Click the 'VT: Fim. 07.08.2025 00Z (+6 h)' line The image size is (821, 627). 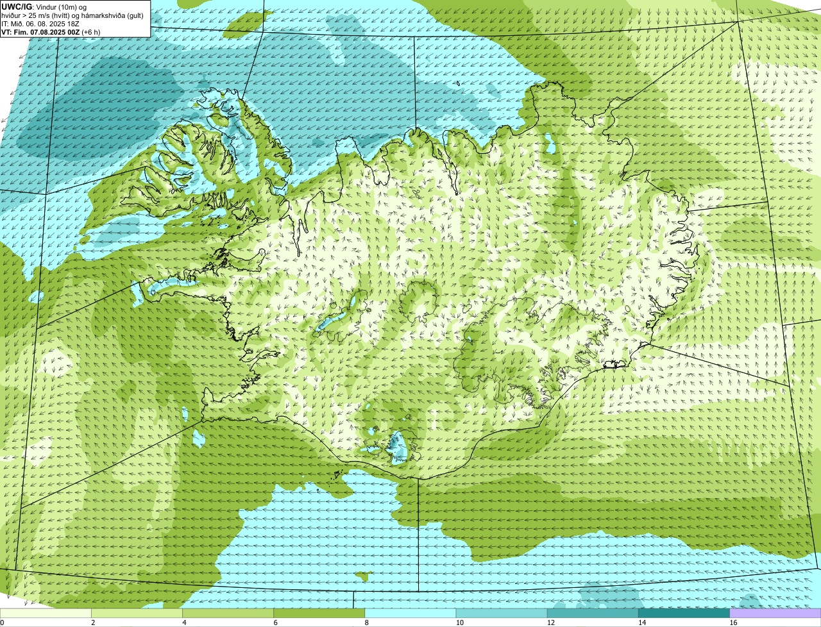click(x=51, y=31)
